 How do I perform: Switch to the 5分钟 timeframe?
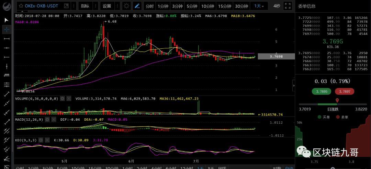click(x=192, y=7)
